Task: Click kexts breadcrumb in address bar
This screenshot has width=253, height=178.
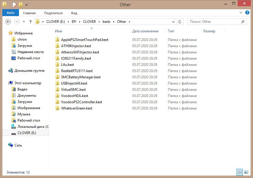Action: click(x=106, y=22)
